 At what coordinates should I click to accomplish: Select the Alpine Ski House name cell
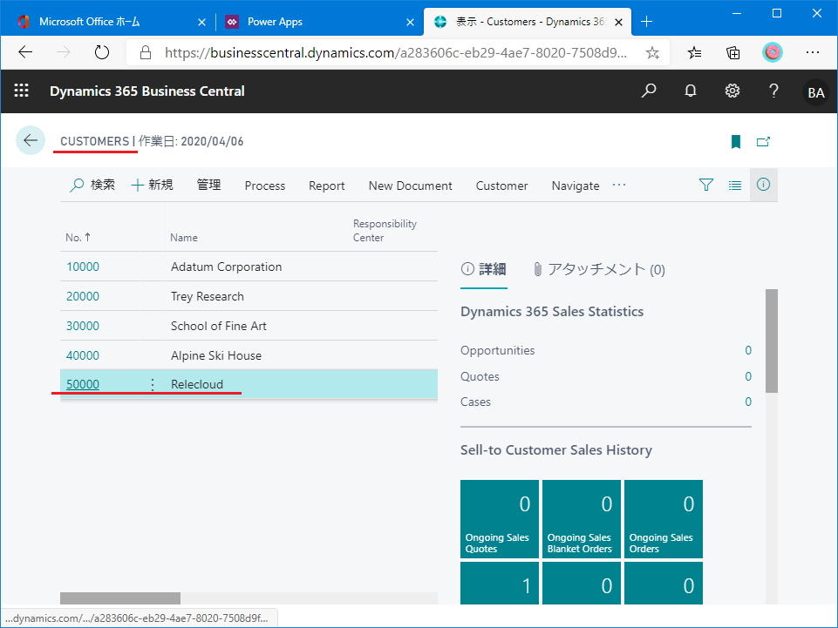[216, 355]
